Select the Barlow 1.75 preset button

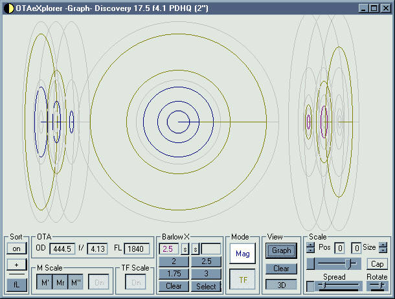click(x=174, y=274)
